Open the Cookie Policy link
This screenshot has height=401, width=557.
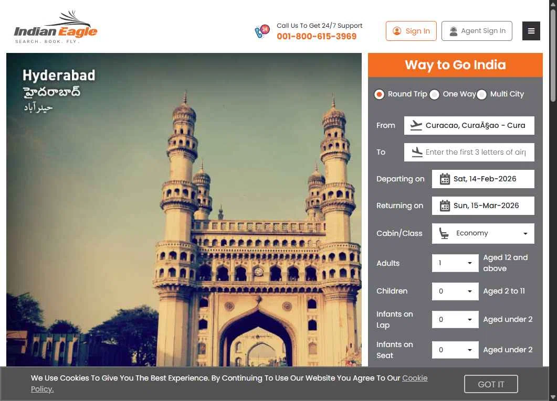tap(415, 378)
